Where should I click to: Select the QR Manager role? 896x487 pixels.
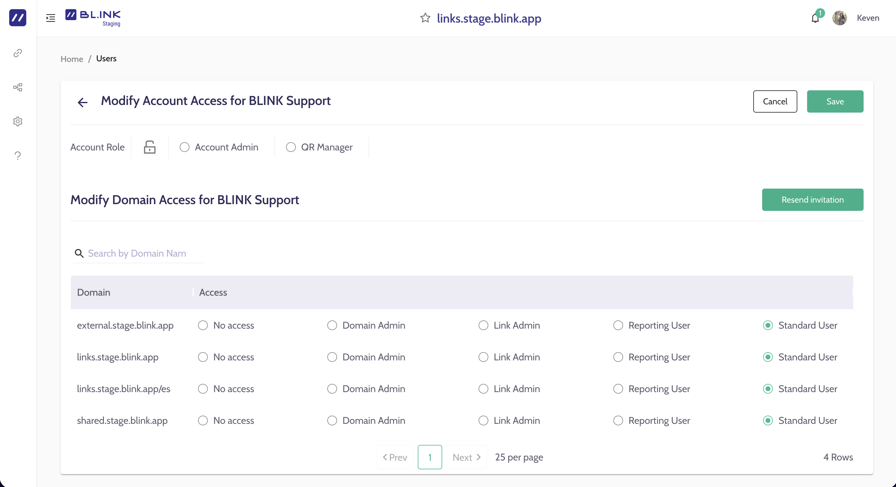291,147
